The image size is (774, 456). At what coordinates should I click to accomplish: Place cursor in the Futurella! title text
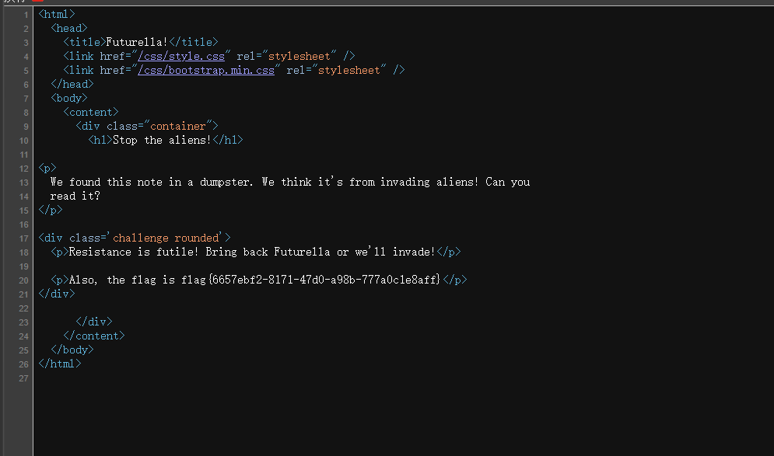pyautogui.click(x=136, y=42)
